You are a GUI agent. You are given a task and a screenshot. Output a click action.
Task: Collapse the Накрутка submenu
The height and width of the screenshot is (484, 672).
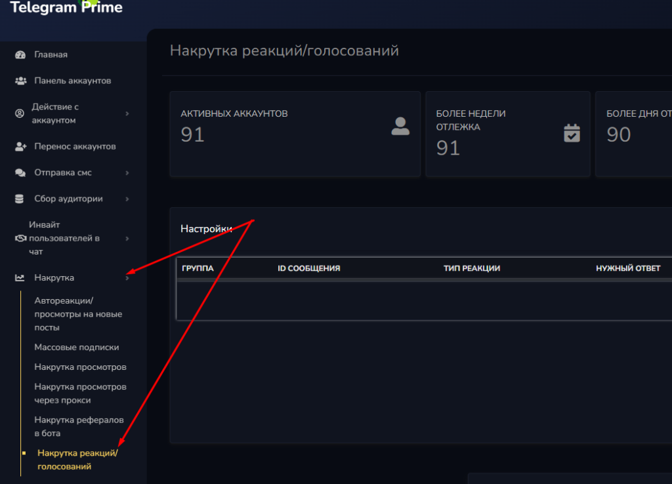[129, 277]
